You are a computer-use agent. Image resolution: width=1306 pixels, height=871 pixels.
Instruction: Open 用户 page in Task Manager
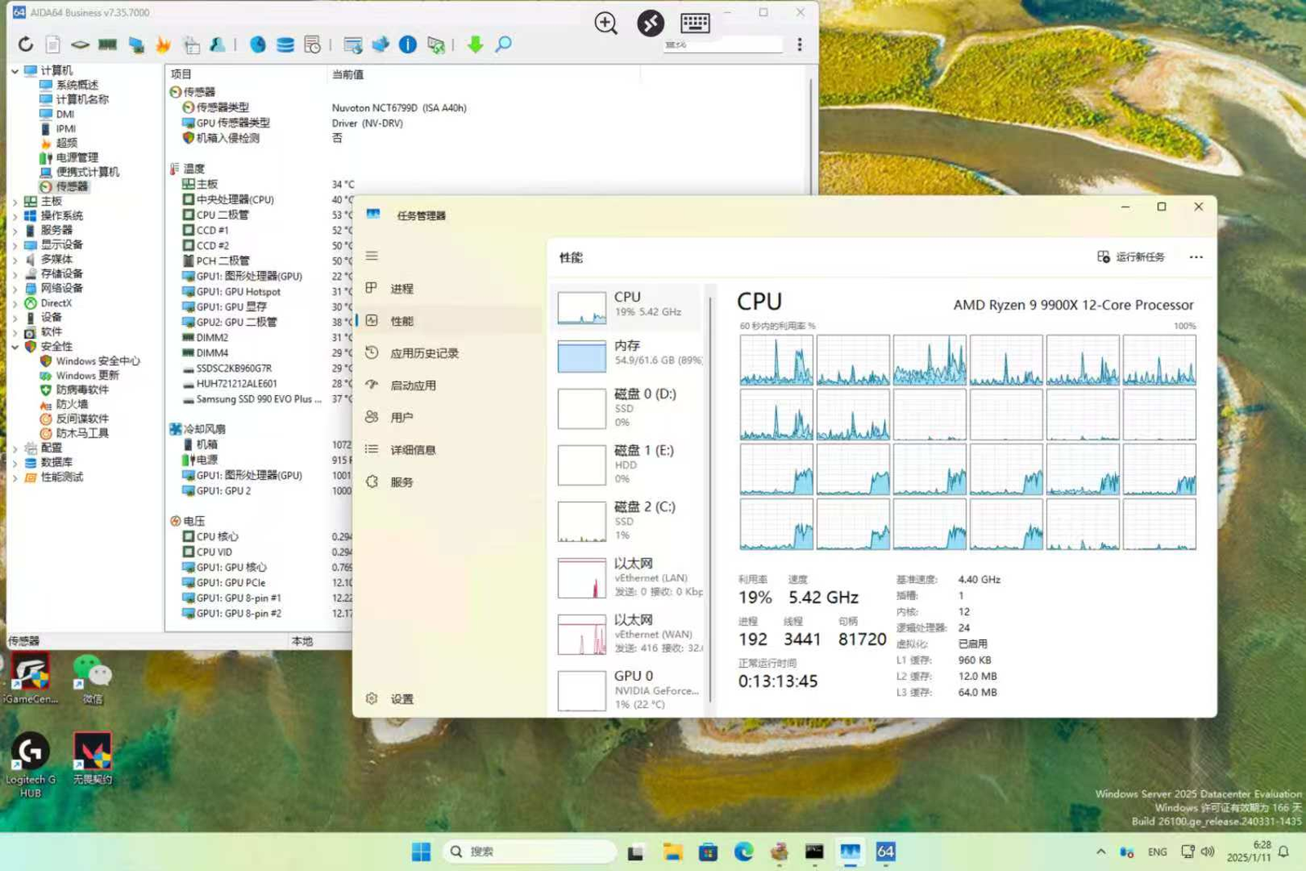(450, 418)
